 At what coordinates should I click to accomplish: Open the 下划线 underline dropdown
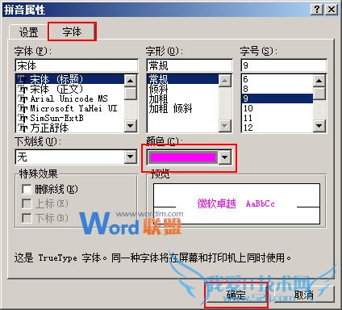pyautogui.click(x=131, y=157)
